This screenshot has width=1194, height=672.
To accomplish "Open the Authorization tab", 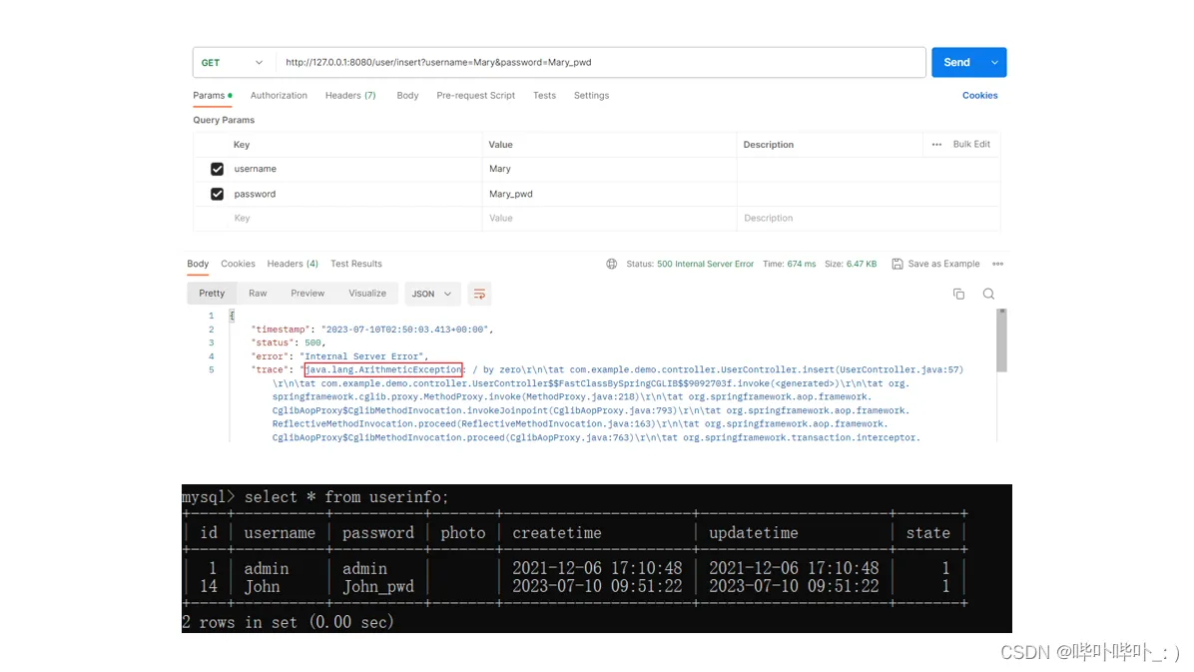I will [279, 95].
